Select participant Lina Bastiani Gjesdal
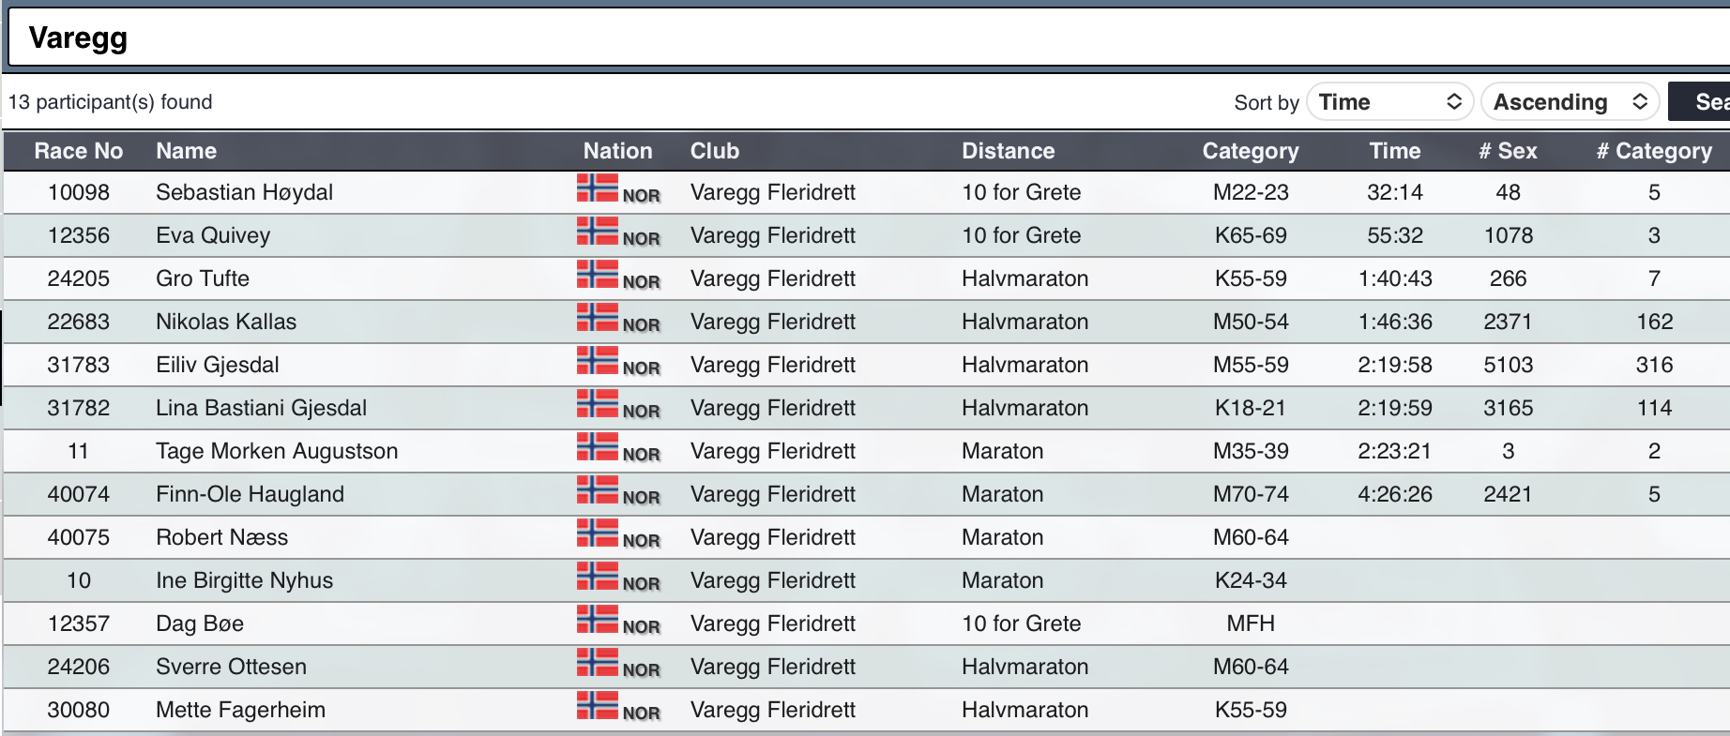 tap(261, 408)
